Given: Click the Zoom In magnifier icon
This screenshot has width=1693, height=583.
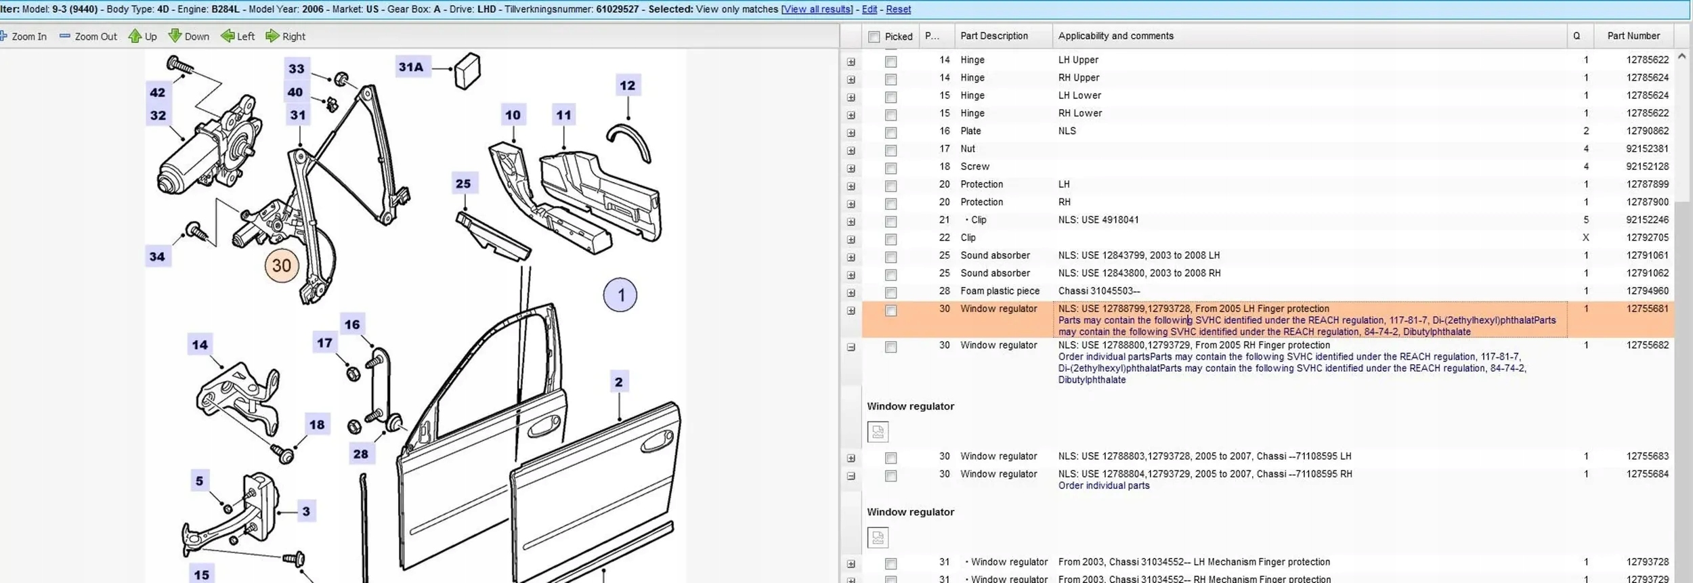Looking at the screenshot, I should tap(4, 37).
